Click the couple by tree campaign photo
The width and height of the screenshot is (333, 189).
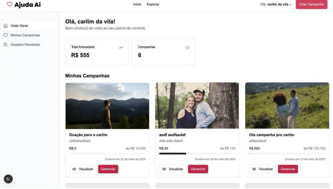197,106
